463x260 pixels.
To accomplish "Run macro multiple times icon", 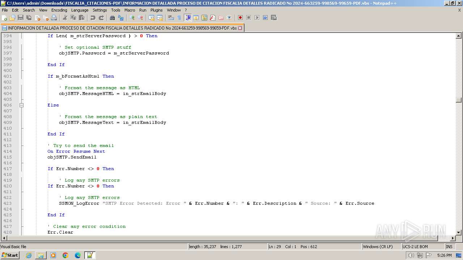I will coord(265,18).
